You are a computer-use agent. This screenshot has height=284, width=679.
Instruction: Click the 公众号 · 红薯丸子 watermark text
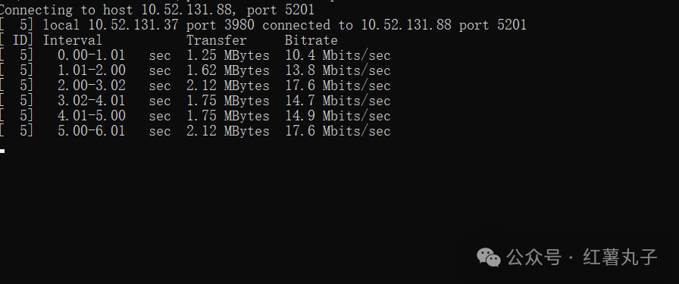click(x=581, y=257)
